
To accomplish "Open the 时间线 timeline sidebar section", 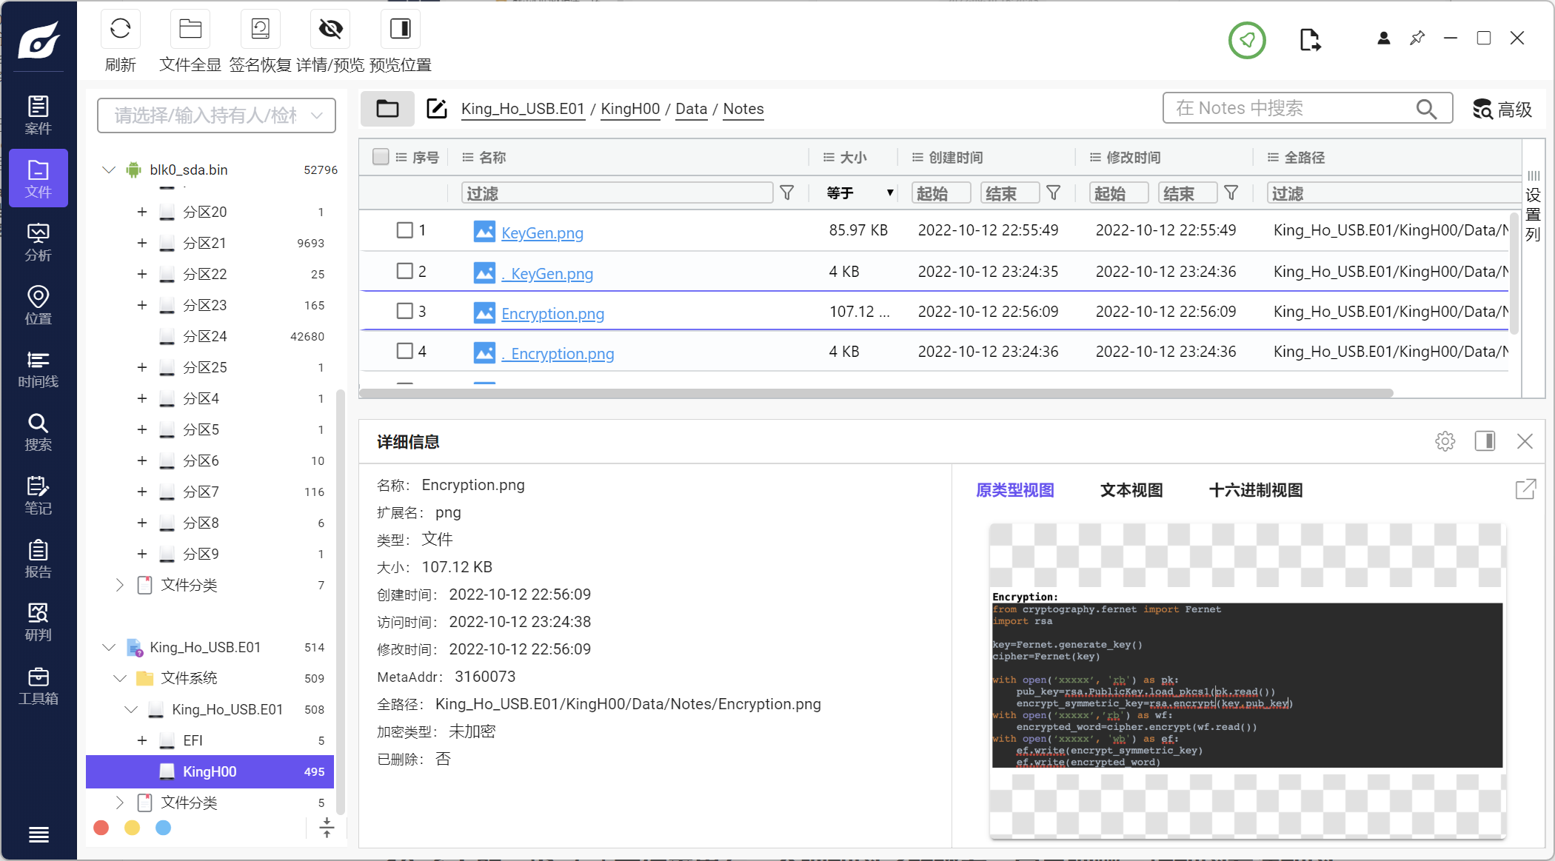I will click(x=39, y=369).
